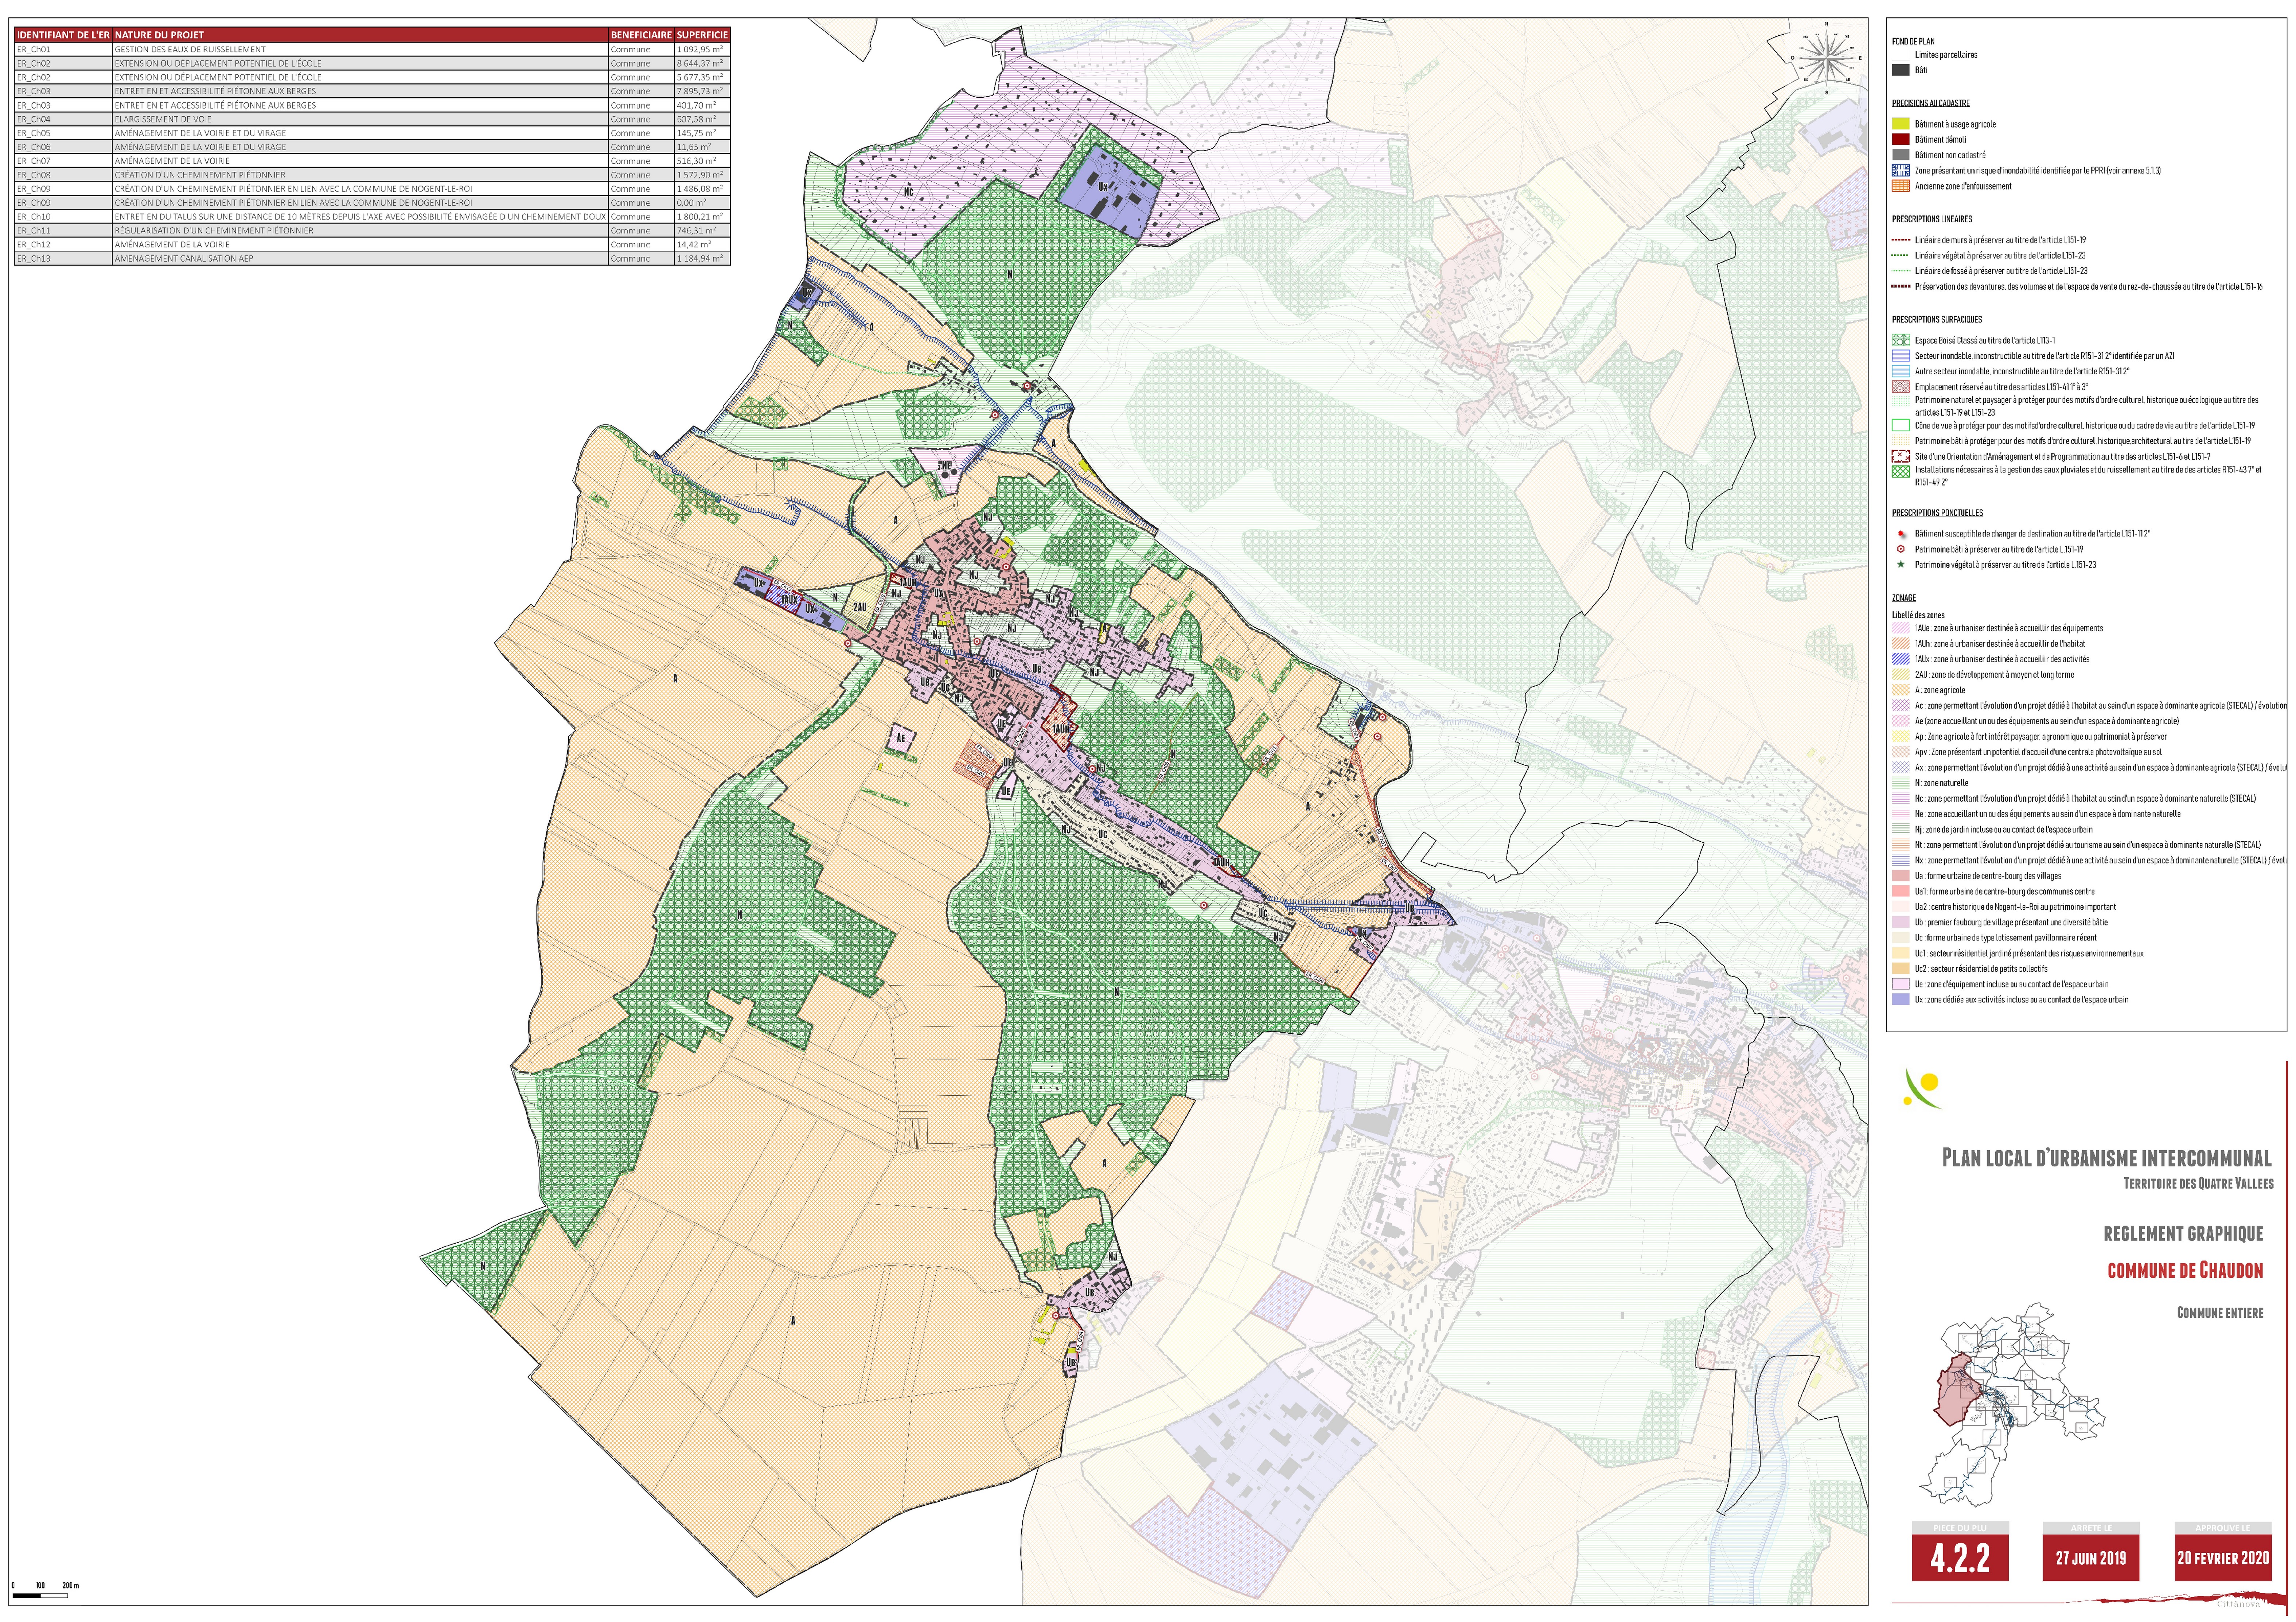Image resolution: width=2296 pixels, height=1622 pixels.
Task: Click the Ua centre-bourg des villages swatch
Action: point(1901,876)
